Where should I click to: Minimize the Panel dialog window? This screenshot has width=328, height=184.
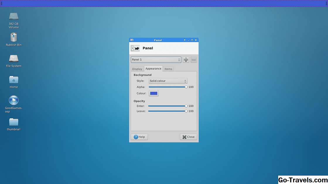point(188,40)
